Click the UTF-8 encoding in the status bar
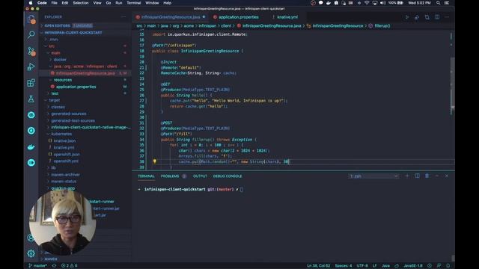479x269 pixels. pyautogui.click(x=362, y=266)
